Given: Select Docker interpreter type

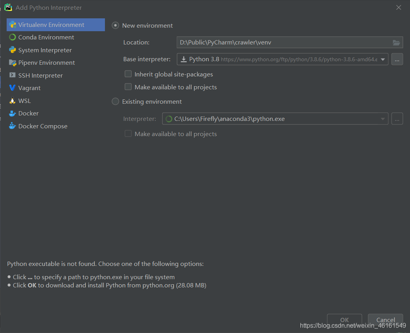Looking at the screenshot, I should (x=56, y=113).
